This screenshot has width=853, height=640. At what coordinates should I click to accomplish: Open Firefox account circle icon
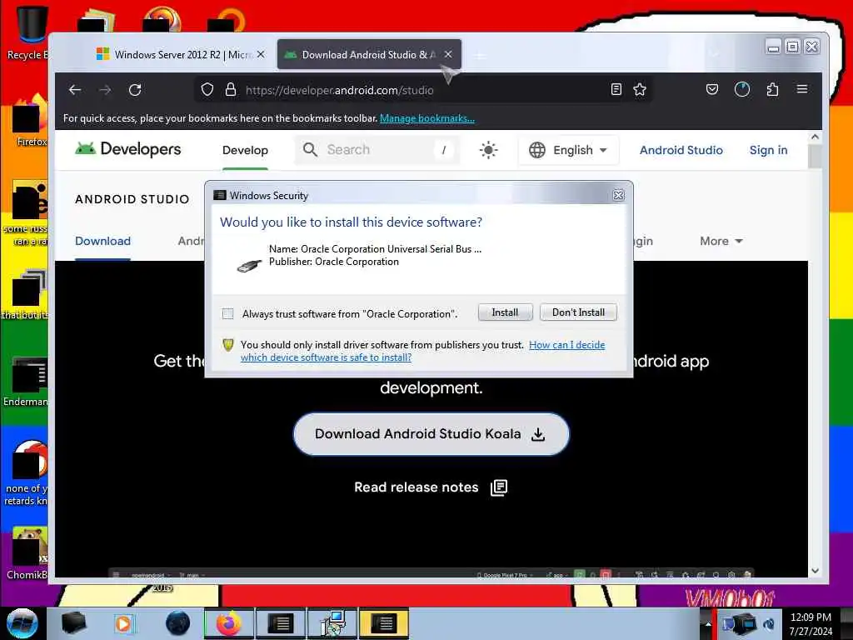(742, 89)
